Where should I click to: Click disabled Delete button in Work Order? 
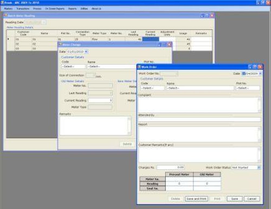(175, 199)
